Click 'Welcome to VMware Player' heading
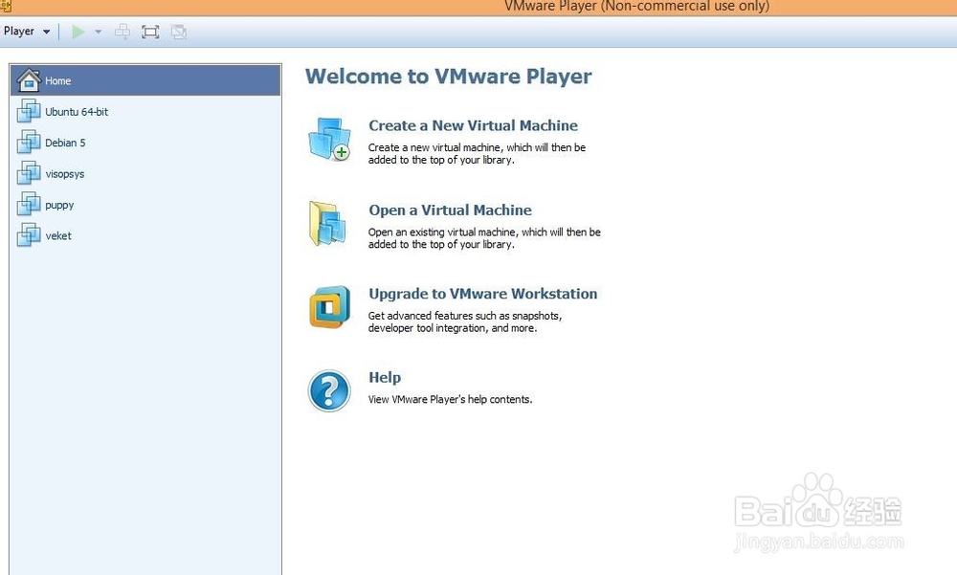The width and height of the screenshot is (957, 575). click(449, 77)
